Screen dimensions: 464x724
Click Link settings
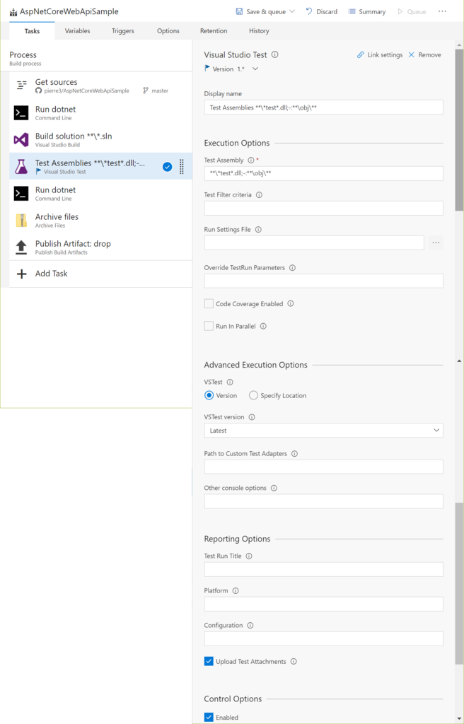click(380, 55)
